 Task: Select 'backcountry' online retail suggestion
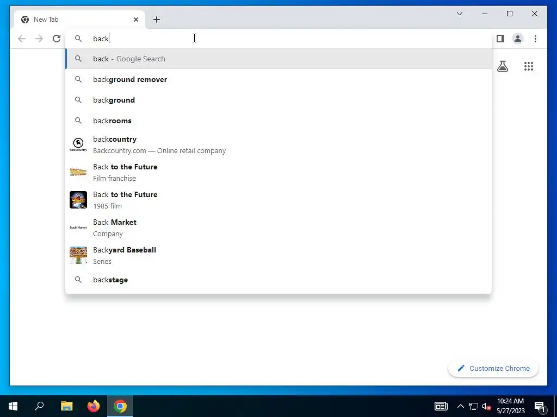[278, 144]
